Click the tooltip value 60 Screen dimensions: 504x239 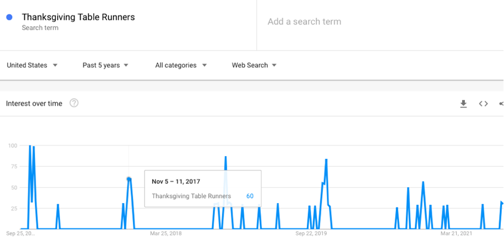coord(250,196)
